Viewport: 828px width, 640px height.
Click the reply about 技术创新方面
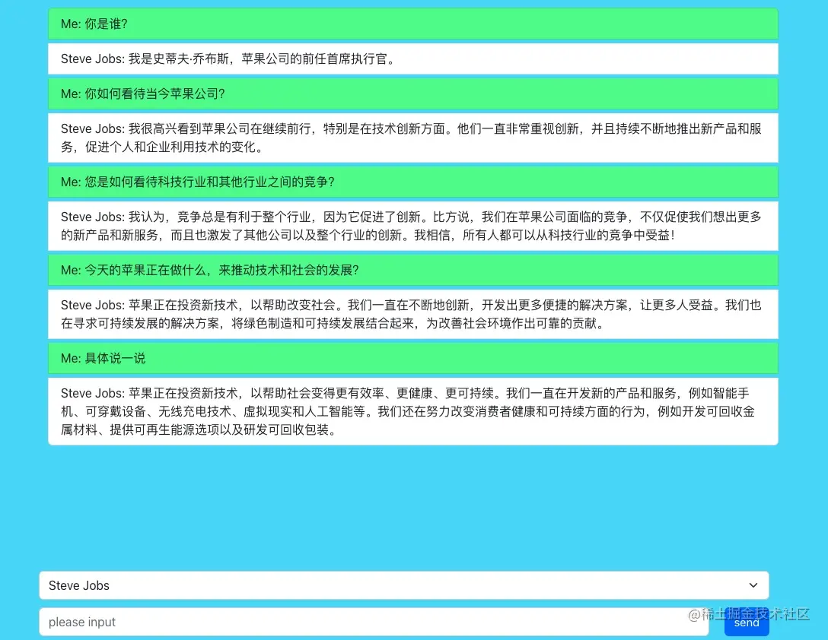coord(413,138)
